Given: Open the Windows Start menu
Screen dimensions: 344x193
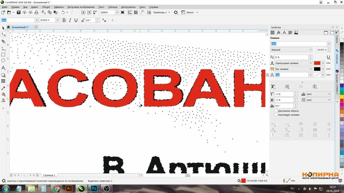Looking at the screenshot, I should pos(6,188).
